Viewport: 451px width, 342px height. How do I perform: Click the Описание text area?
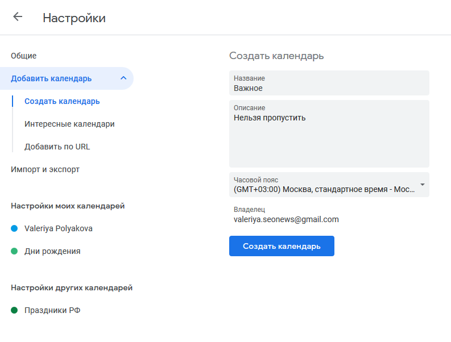click(x=329, y=134)
